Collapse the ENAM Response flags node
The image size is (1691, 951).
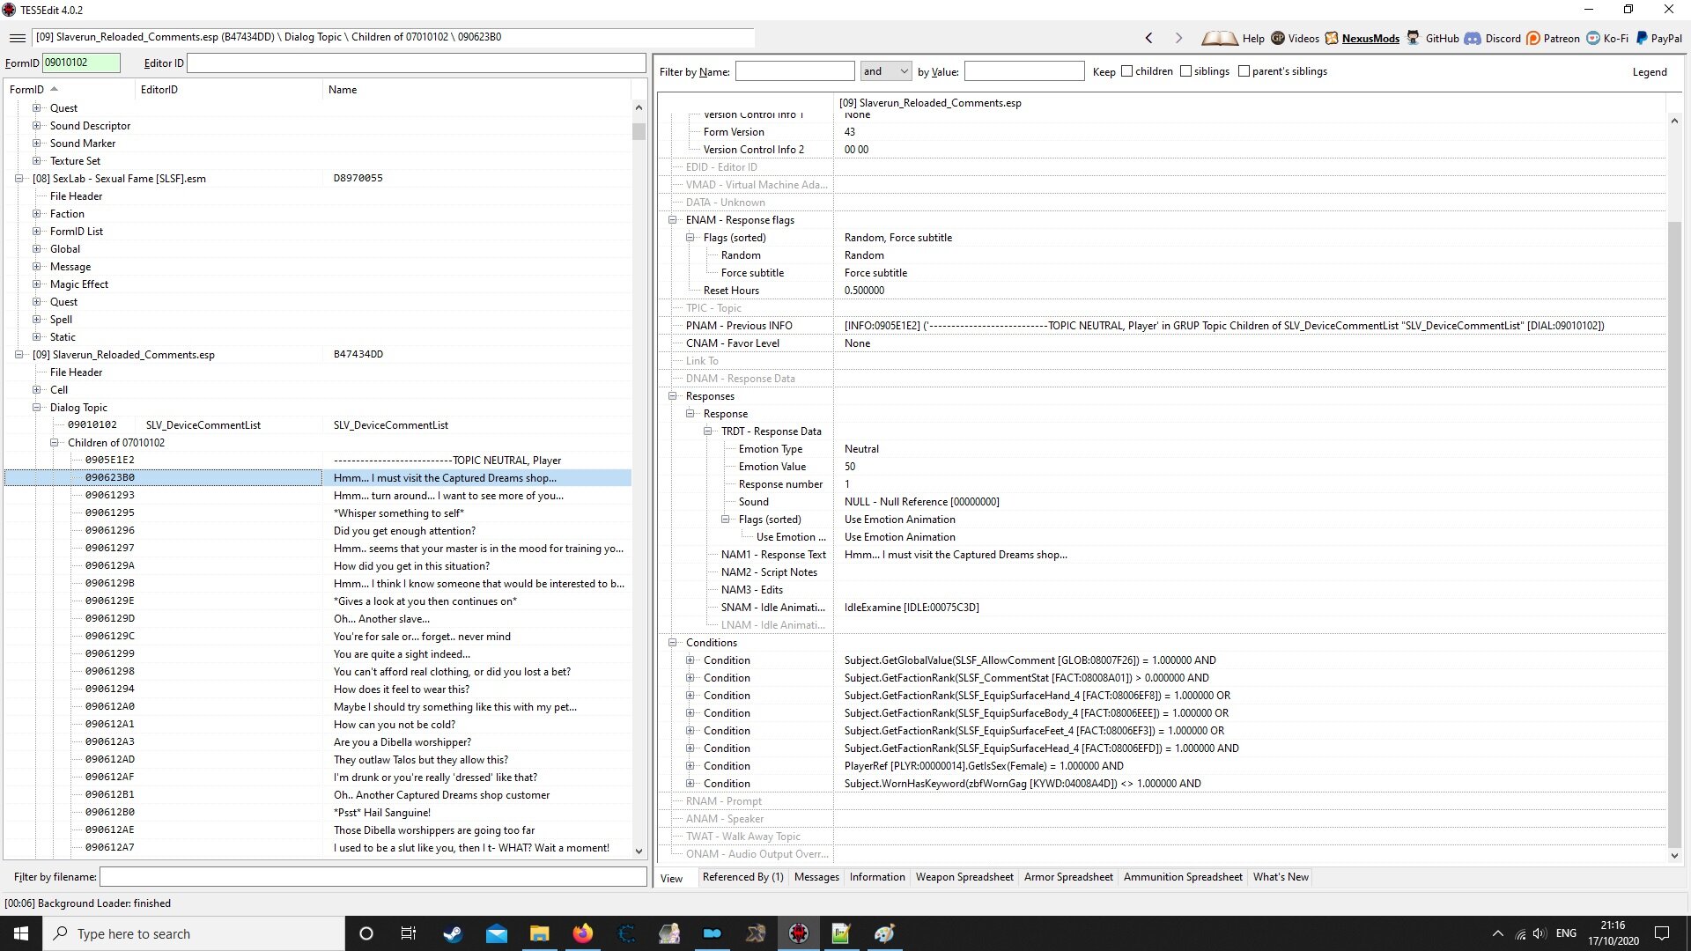(672, 220)
